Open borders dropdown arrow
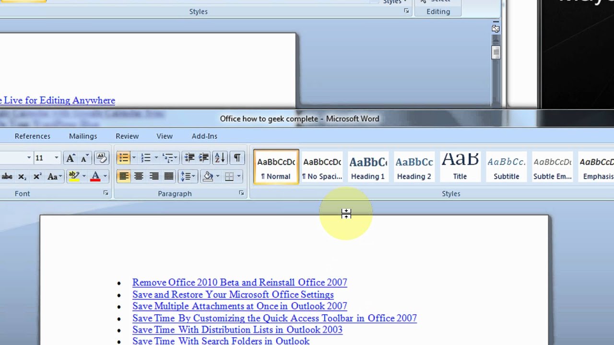The image size is (614, 345). click(x=239, y=176)
